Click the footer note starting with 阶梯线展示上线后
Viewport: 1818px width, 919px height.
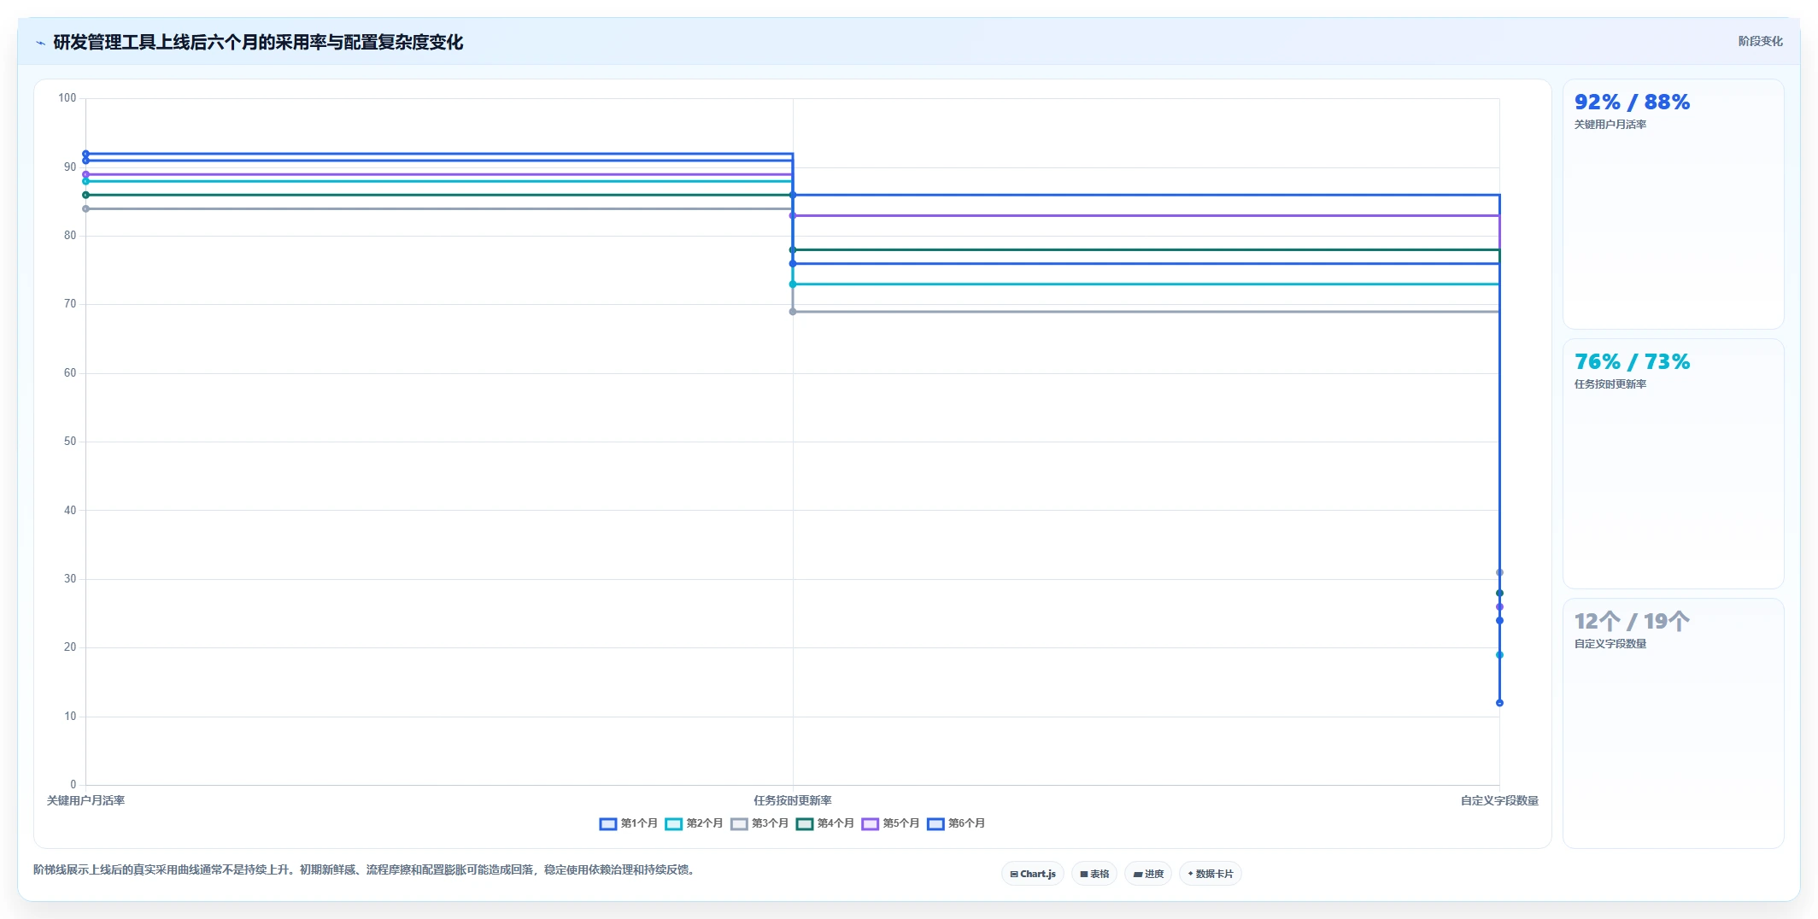(x=365, y=869)
